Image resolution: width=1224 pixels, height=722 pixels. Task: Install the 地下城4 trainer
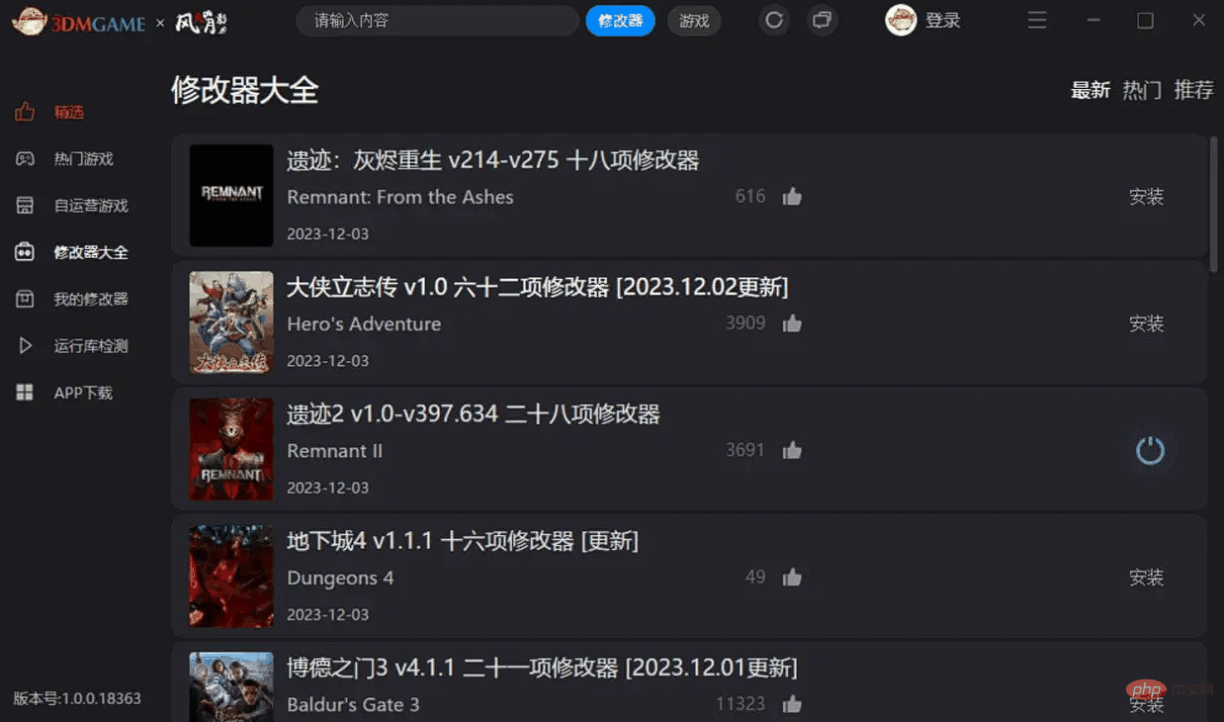(x=1147, y=578)
